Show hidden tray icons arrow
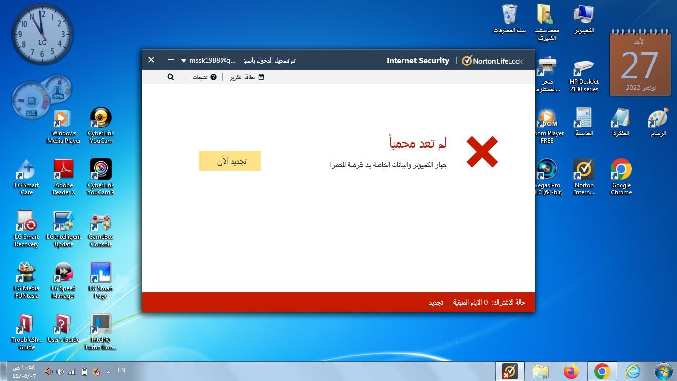 click(x=108, y=371)
